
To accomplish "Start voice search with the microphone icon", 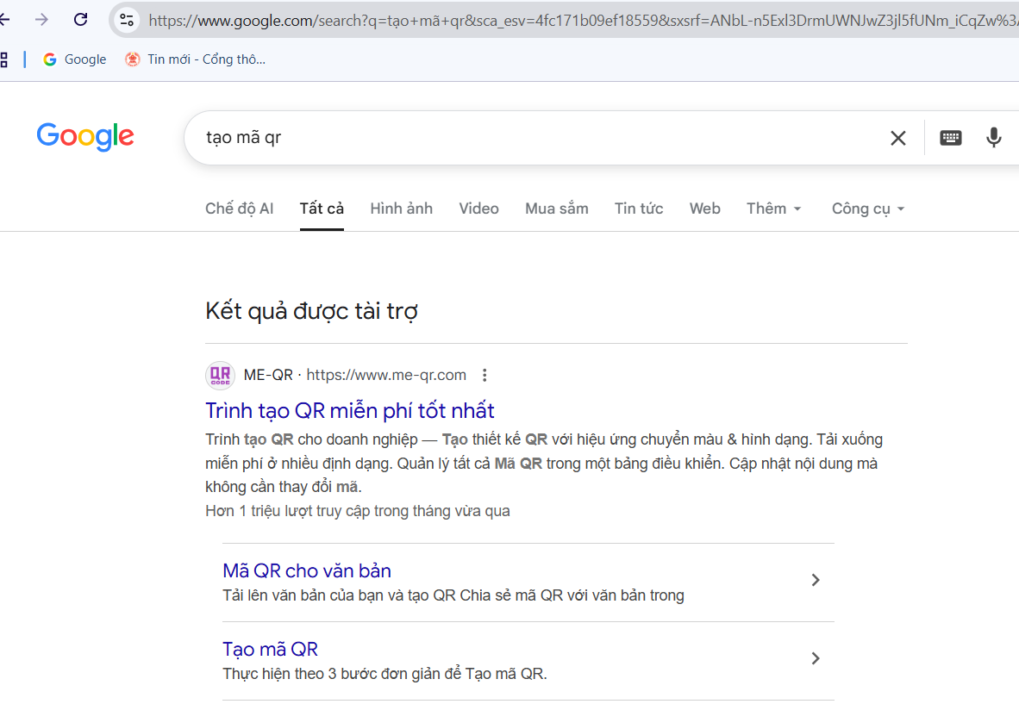I will (994, 138).
